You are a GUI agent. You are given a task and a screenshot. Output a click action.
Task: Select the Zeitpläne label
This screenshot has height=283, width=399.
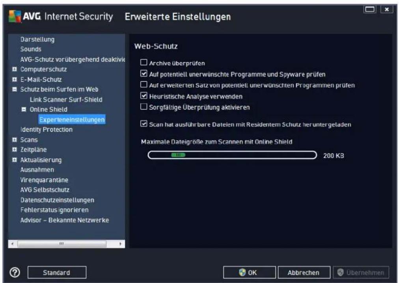tap(34, 150)
